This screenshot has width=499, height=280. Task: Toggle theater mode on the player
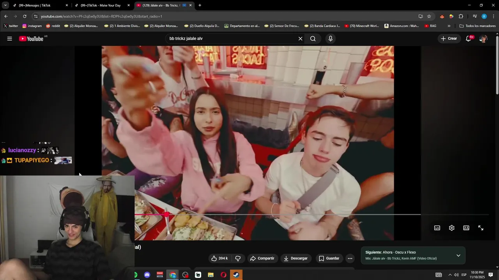click(x=466, y=228)
